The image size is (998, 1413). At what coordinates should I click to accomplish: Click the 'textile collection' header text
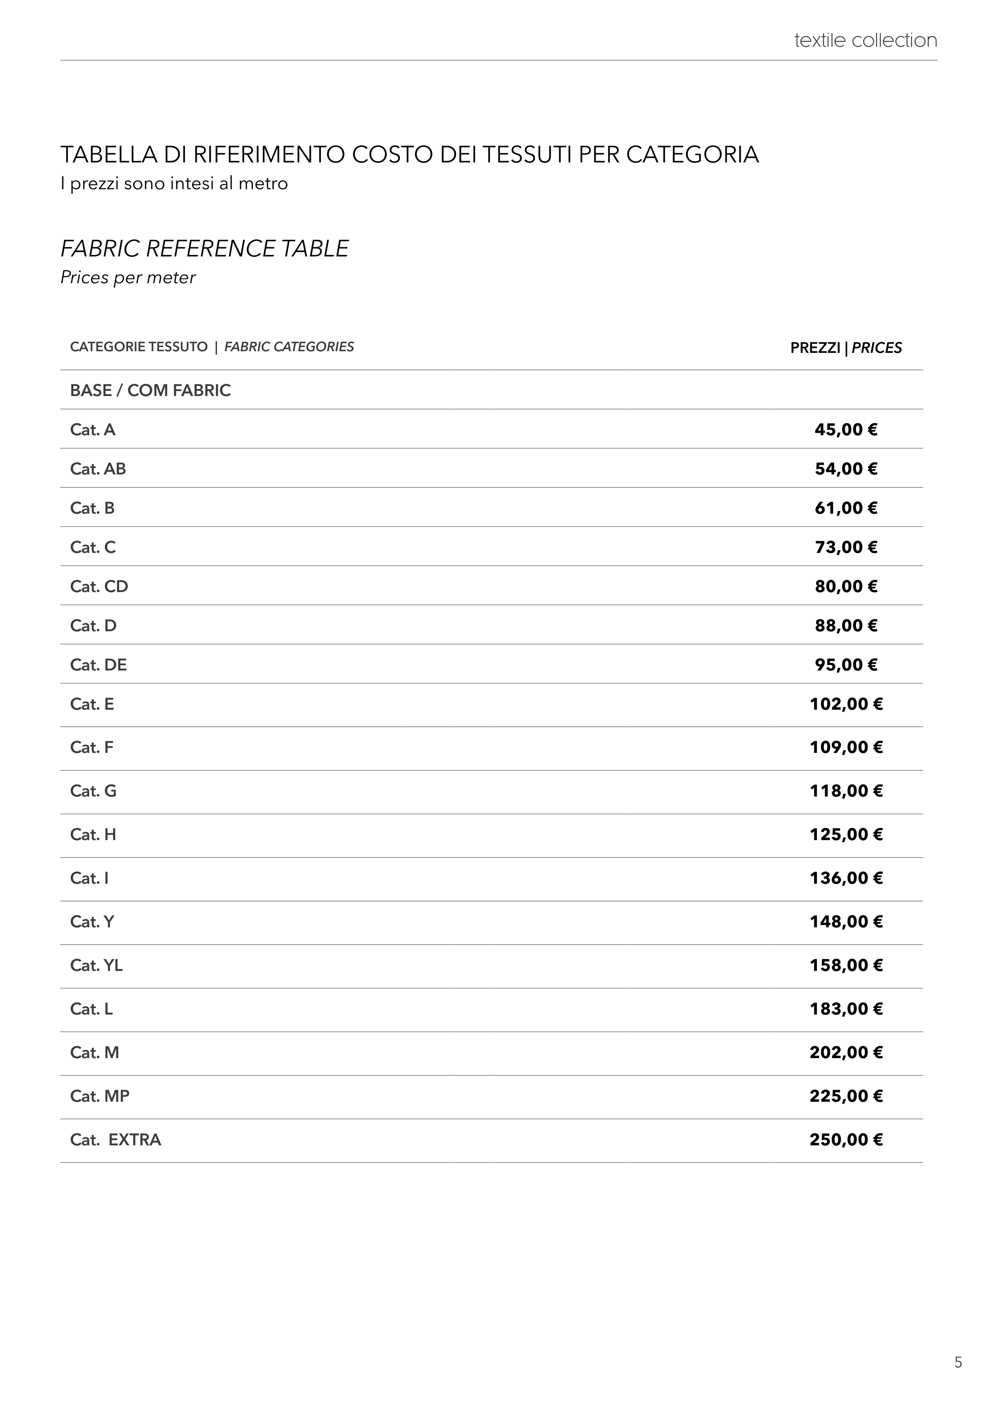point(865,41)
